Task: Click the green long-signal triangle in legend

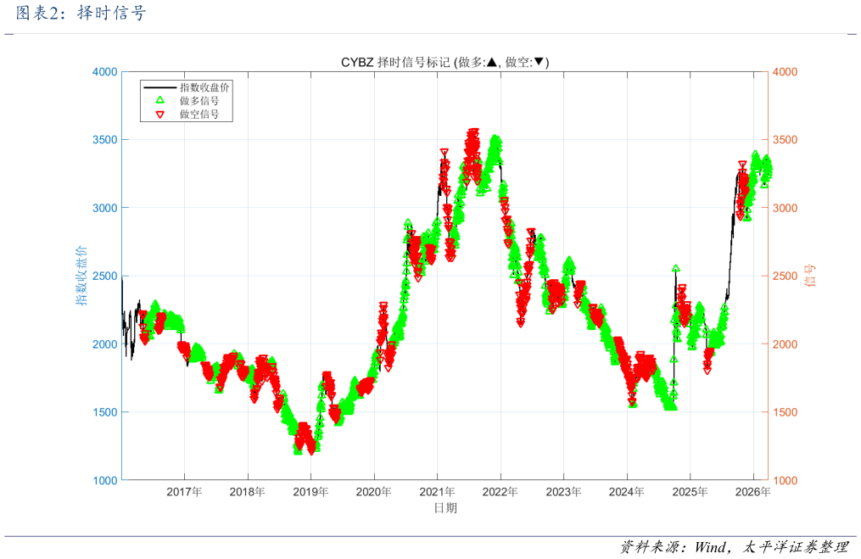Action: pyautogui.click(x=159, y=100)
